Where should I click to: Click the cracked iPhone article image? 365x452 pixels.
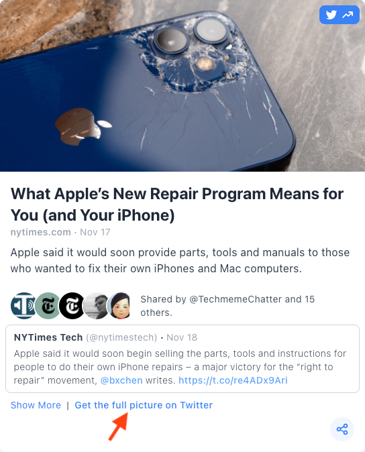[182, 86]
